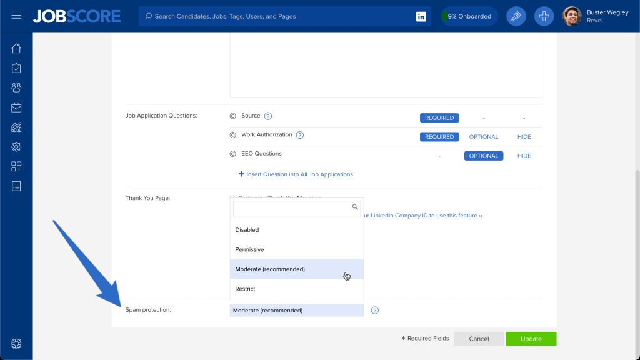Select the EEO Questions radio button
The width and height of the screenshot is (640, 360).
(x=232, y=153)
